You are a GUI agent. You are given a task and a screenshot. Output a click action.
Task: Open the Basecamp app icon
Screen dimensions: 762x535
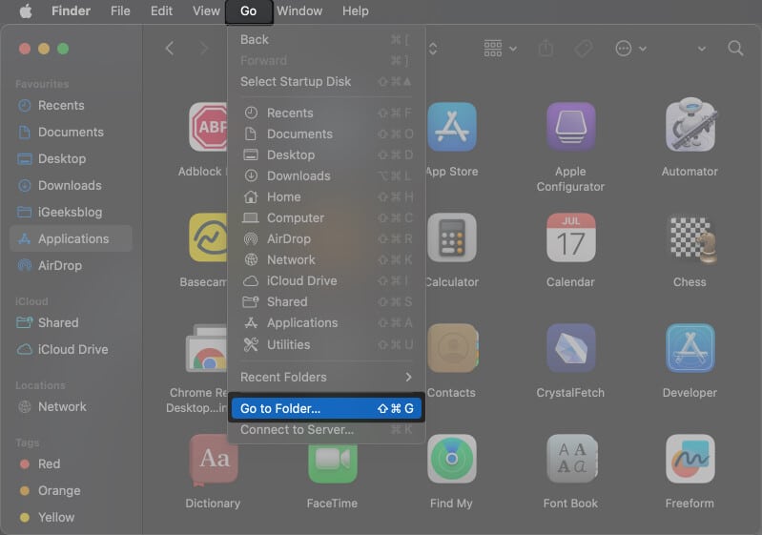209,237
